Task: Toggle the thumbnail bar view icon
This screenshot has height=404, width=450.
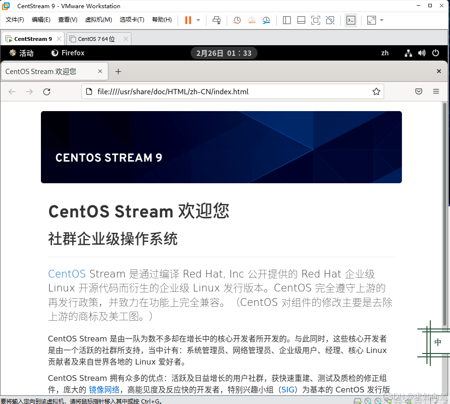Action: point(301,20)
